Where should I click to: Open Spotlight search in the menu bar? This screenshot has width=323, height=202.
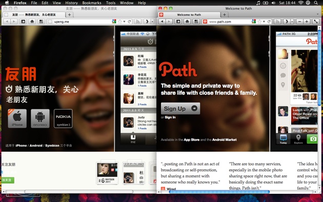pos(316,3)
